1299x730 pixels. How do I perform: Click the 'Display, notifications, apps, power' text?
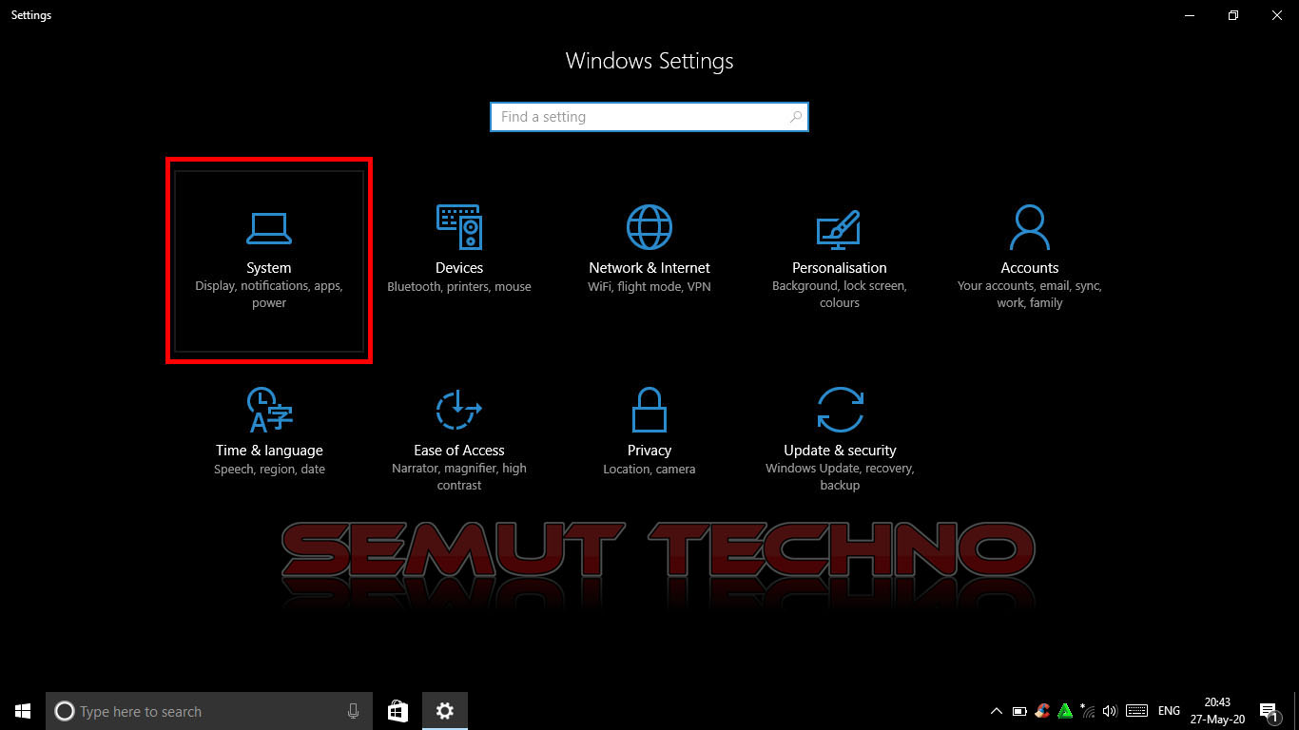(x=269, y=295)
